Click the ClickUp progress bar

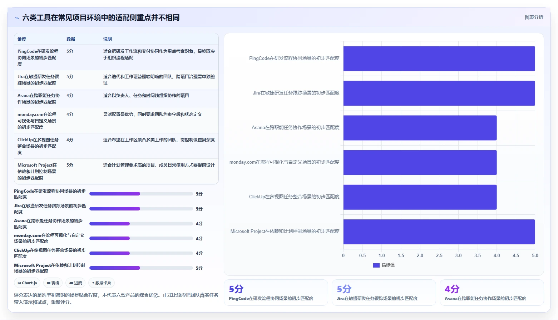pyautogui.click(x=141, y=253)
